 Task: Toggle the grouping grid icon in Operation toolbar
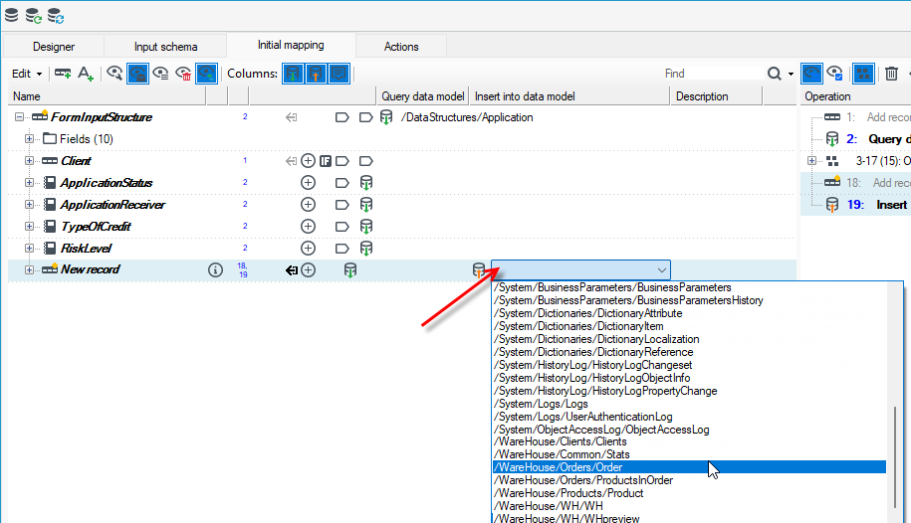point(864,74)
